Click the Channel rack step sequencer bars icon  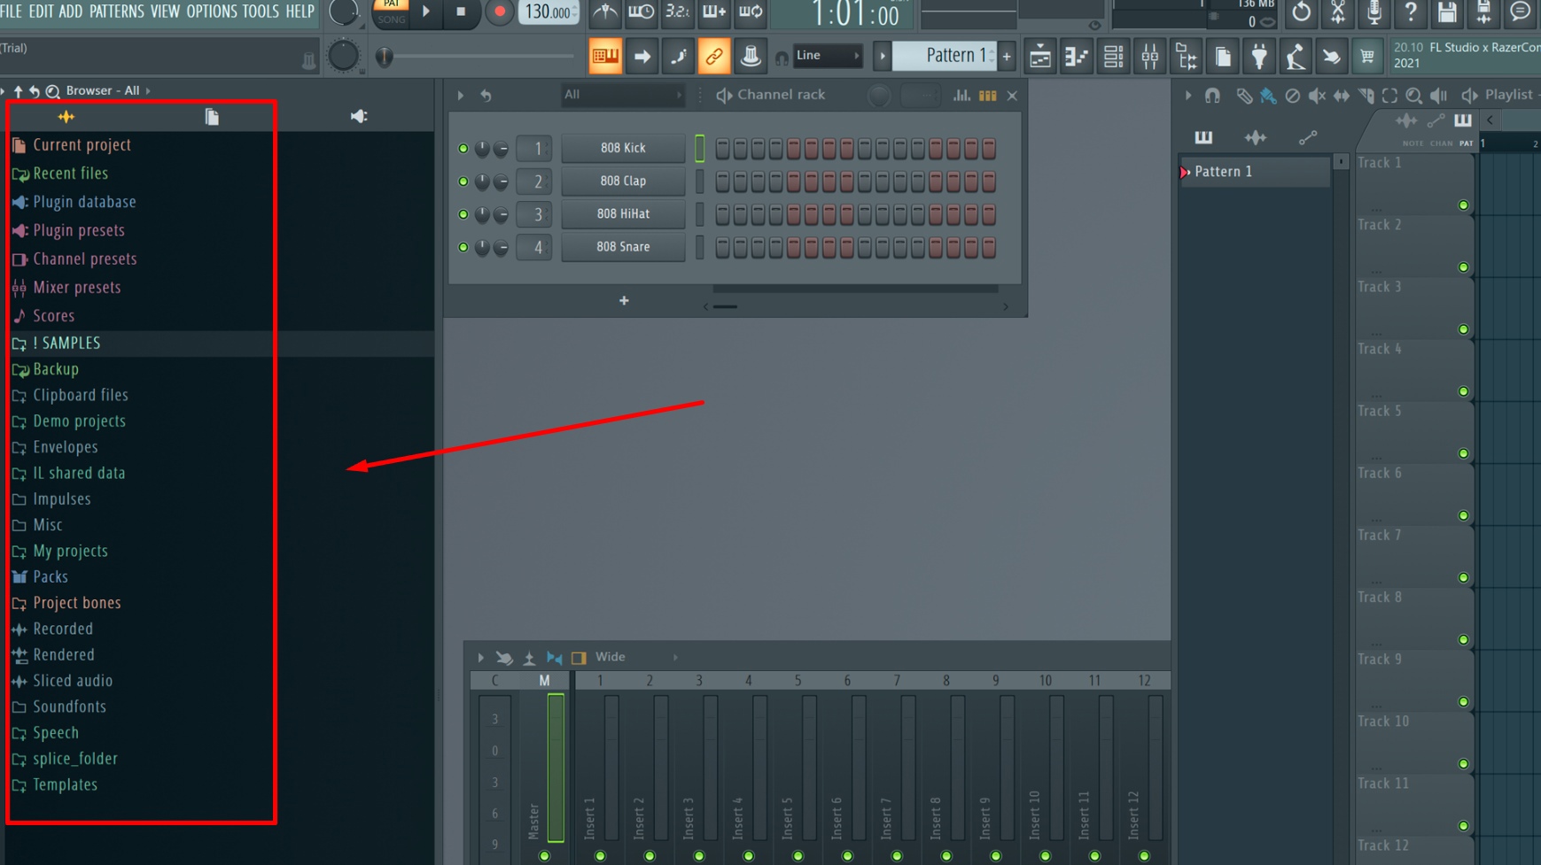tap(987, 95)
